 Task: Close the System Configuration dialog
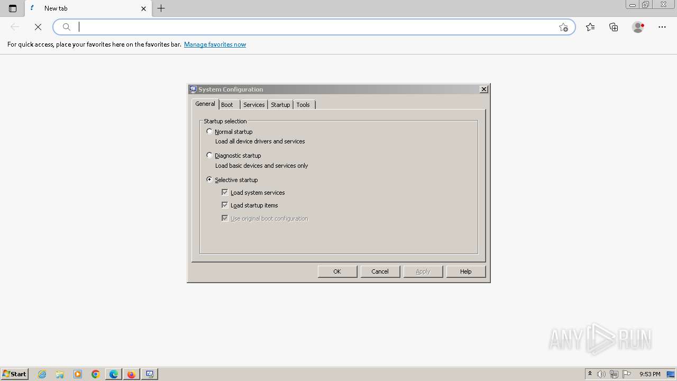click(483, 89)
